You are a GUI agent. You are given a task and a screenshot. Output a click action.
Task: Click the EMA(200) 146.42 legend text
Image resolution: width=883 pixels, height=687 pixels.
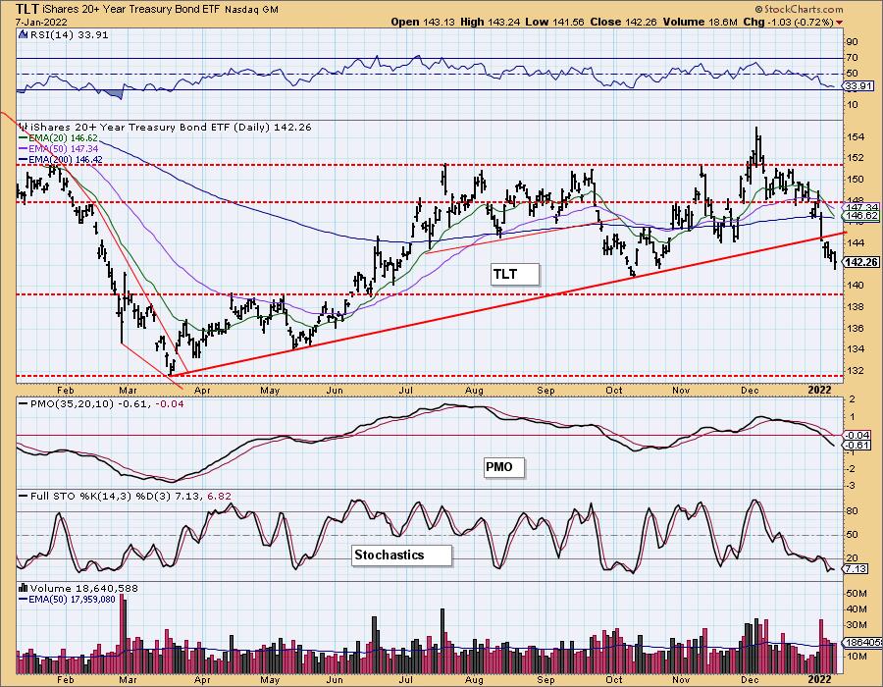coord(66,160)
